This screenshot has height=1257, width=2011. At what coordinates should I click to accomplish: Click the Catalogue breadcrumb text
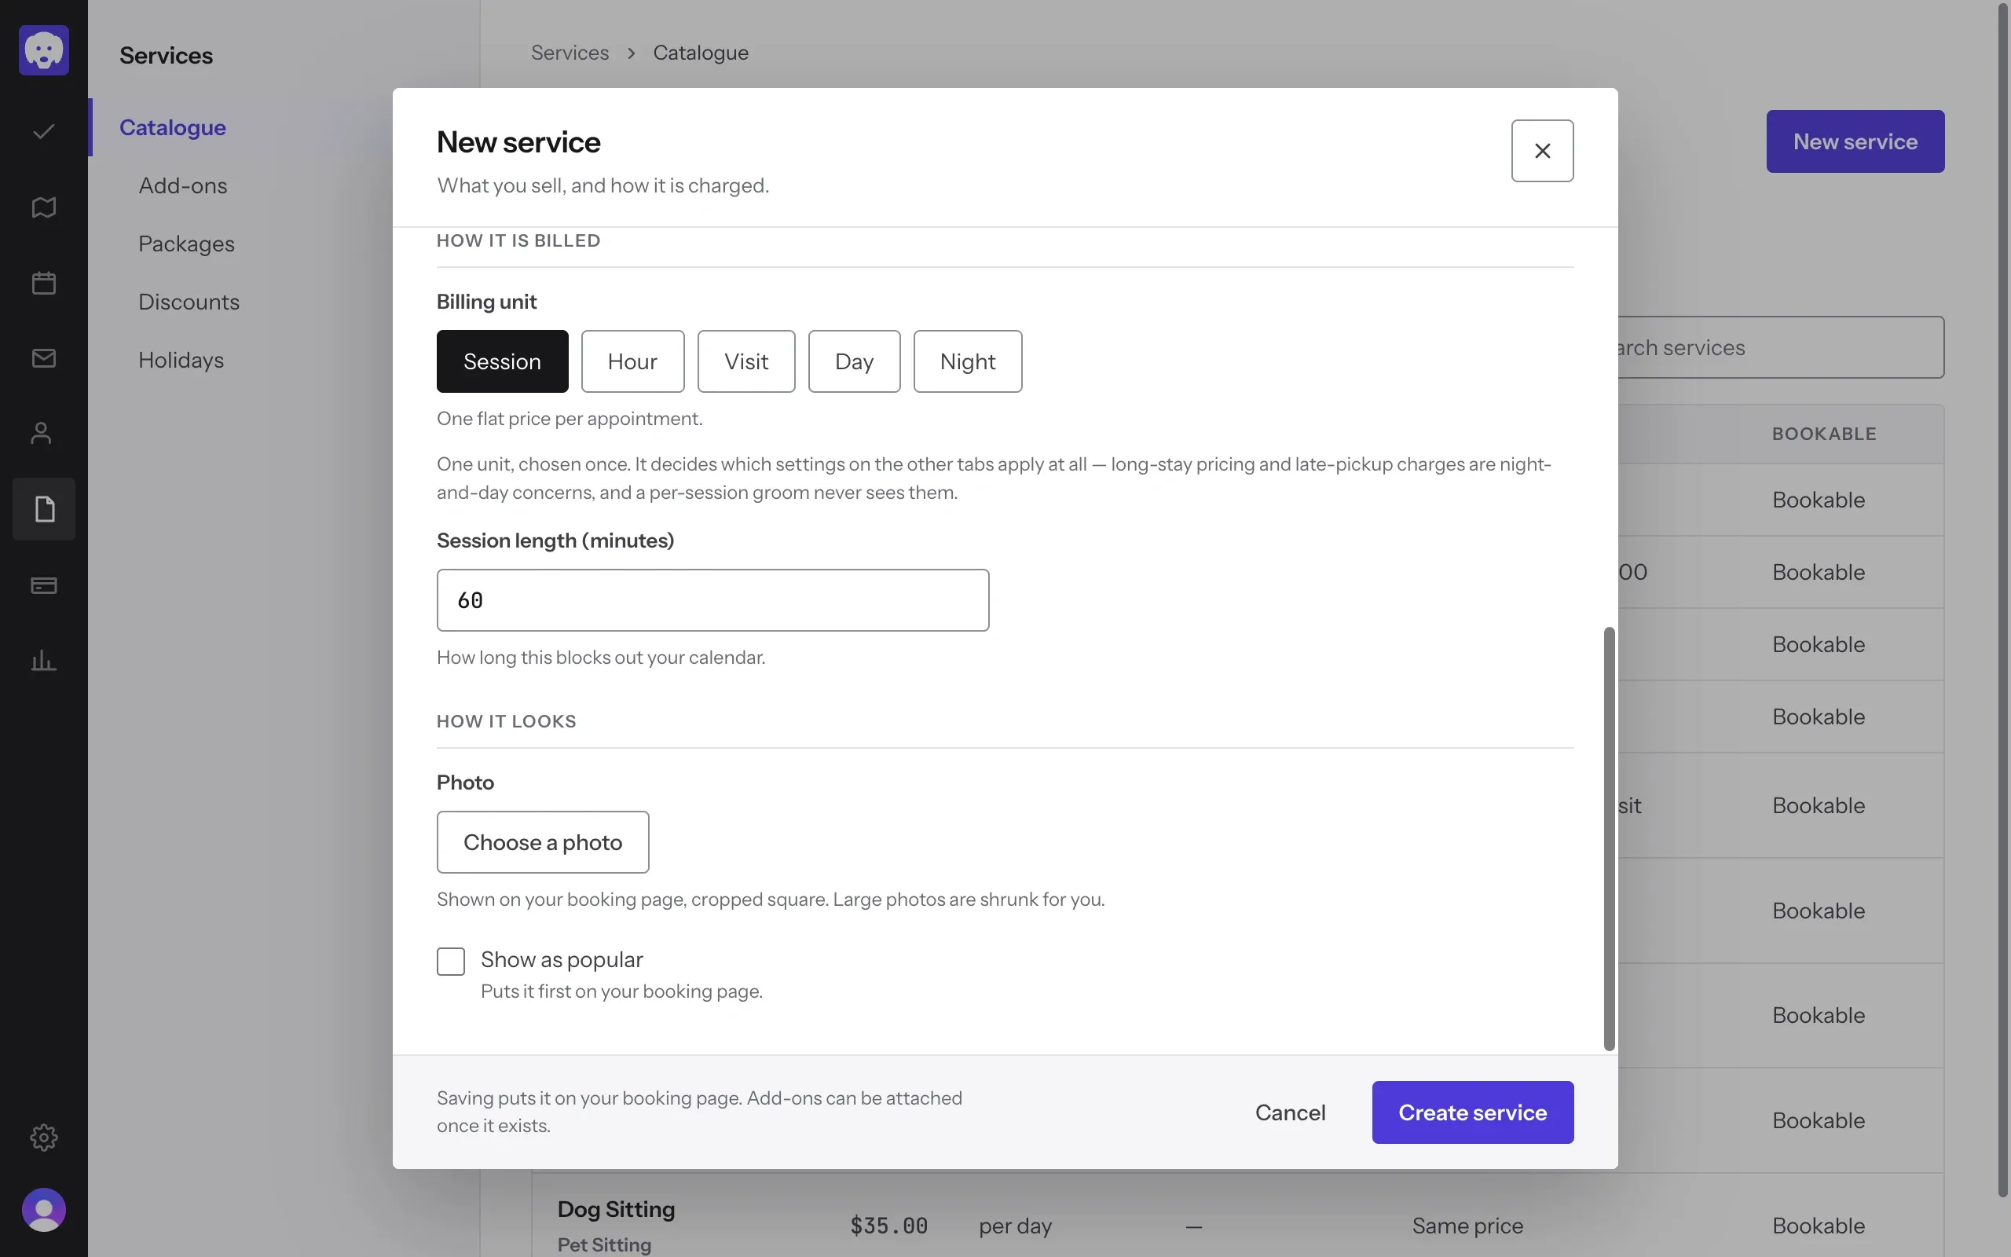[701, 53]
